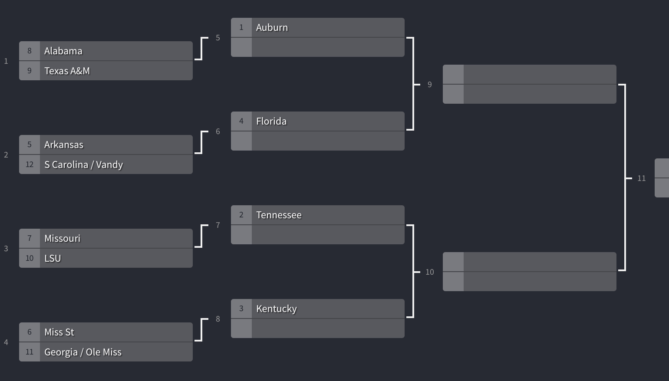Click the seed 12 badge
This screenshot has width=669, height=381.
coord(30,164)
